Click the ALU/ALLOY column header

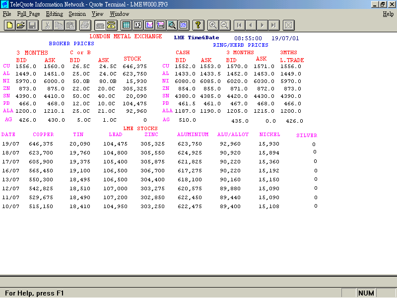(x=233, y=135)
